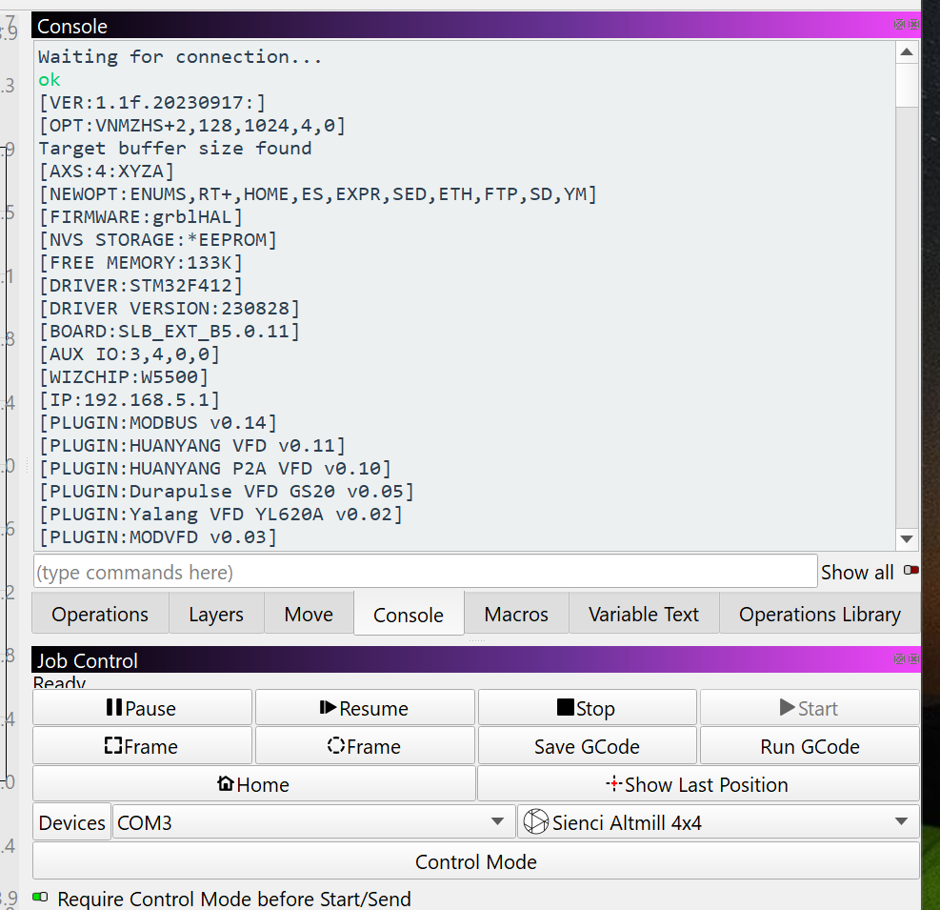This screenshot has height=910, width=940.
Task: Click the console command input field
Action: (425, 572)
